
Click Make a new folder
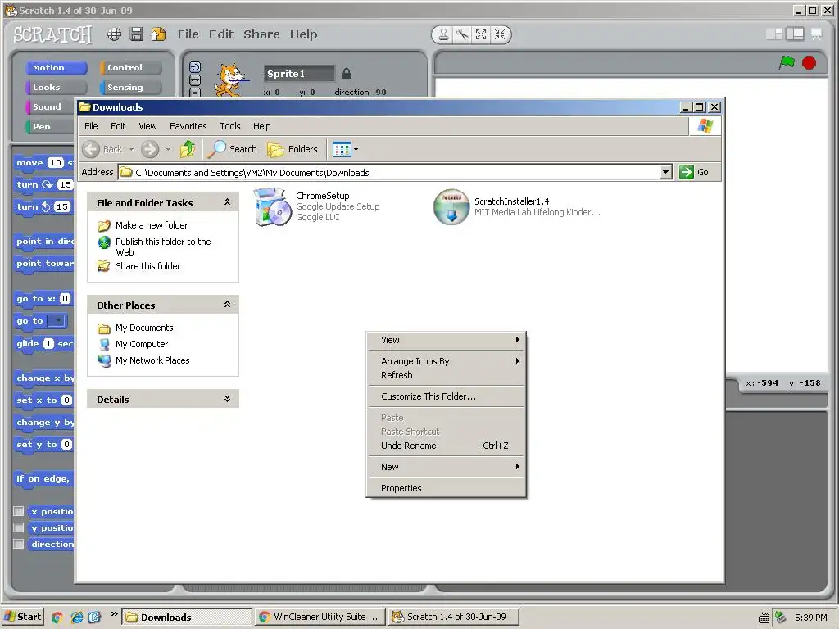coord(152,225)
